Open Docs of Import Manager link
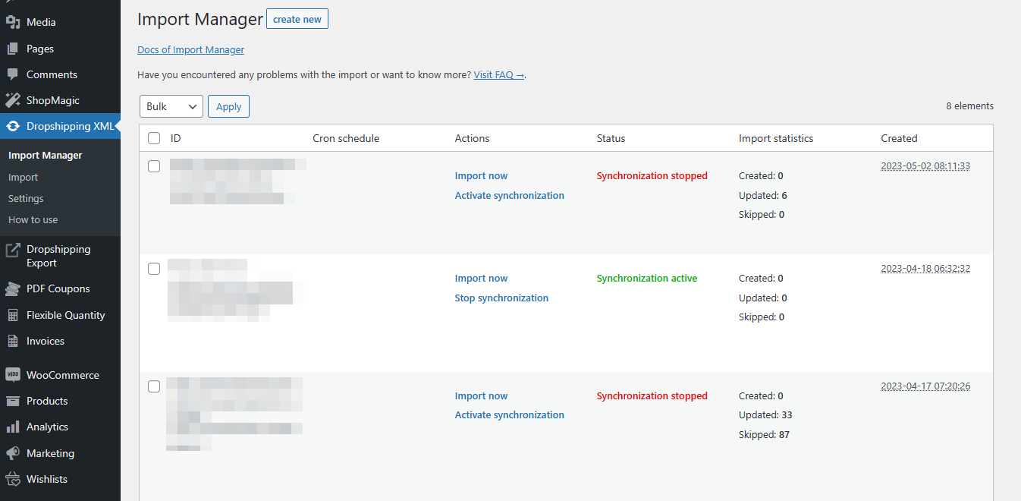This screenshot has height=501, width=1021. point(190,49)
